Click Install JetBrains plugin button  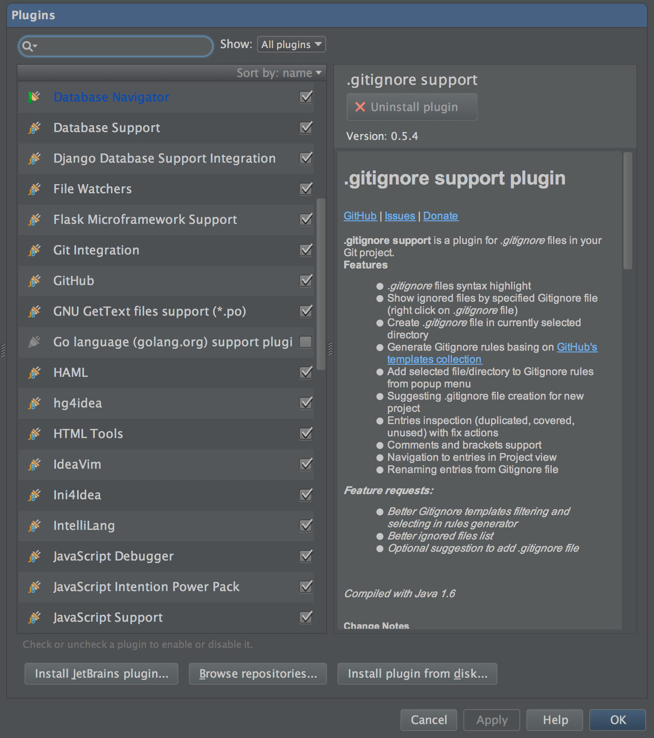(x=101, y=674)
